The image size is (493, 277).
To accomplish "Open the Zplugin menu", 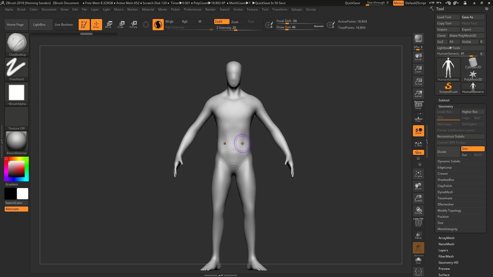I will [296, 9].
